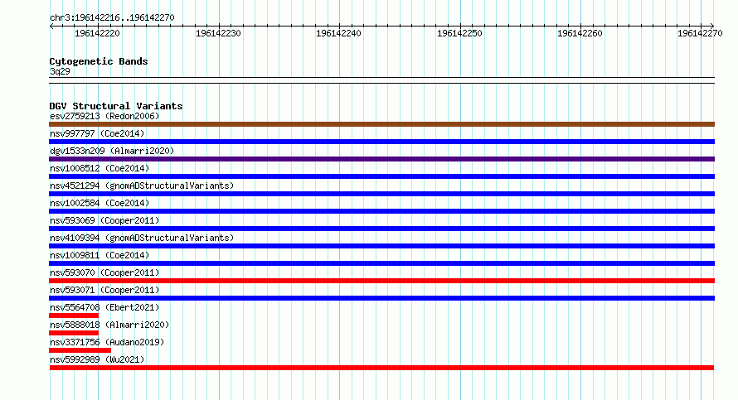The image size is (738, 400).
Task: Click the dgv1533n209 (Almarri2020) label
Action: tap(112, 151)
